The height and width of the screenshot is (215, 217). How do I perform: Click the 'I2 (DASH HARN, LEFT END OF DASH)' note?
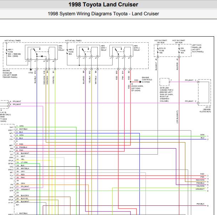[x=137, y=87]
